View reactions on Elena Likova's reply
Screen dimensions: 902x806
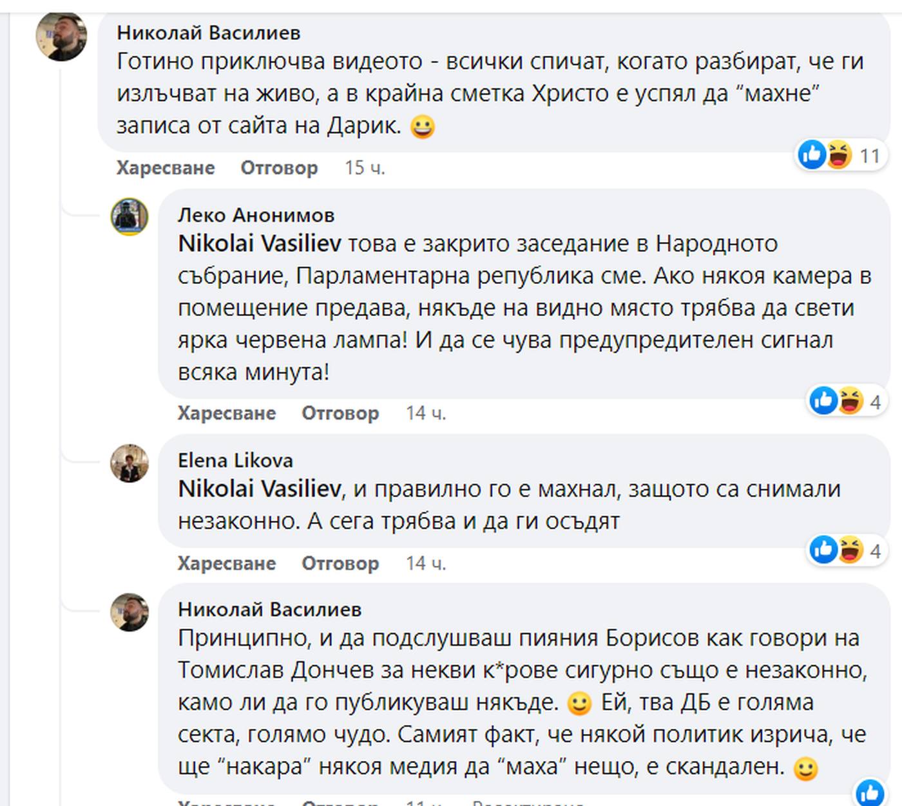click(845, 550)
